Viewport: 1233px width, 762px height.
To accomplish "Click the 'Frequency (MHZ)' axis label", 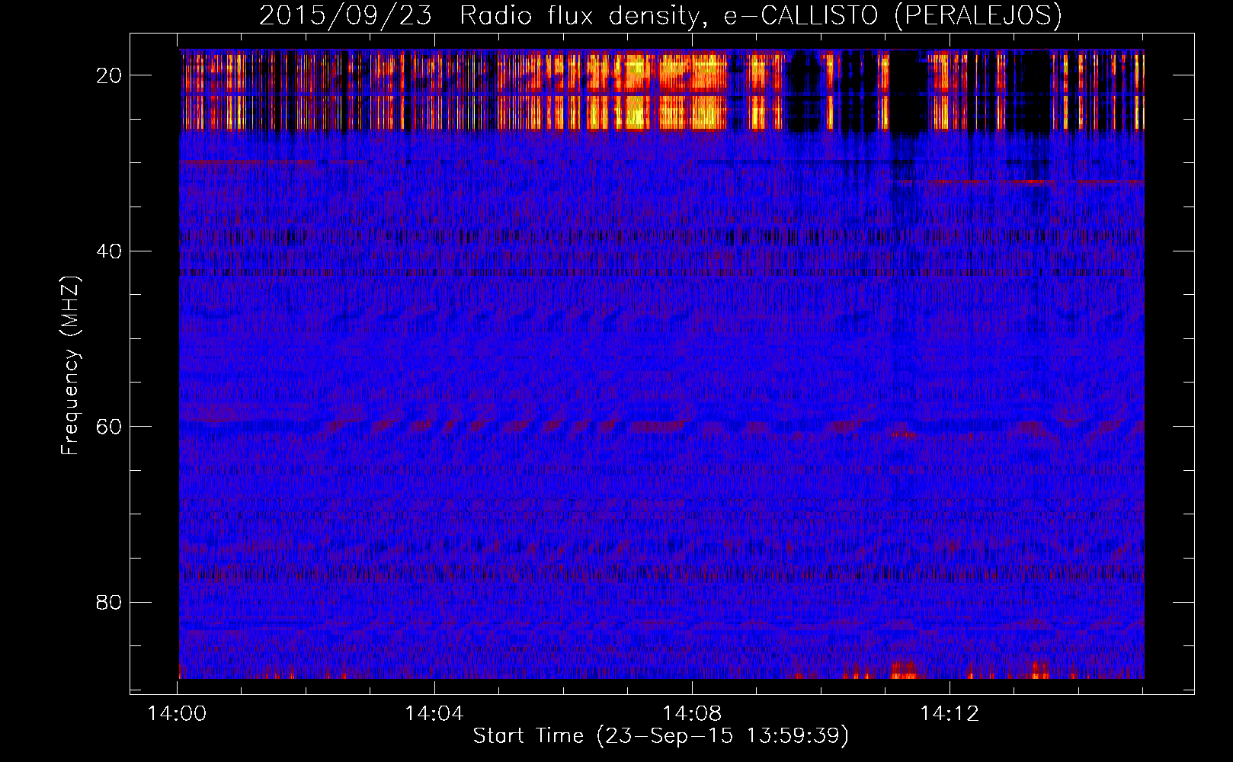I will click(x=70, y=366).
